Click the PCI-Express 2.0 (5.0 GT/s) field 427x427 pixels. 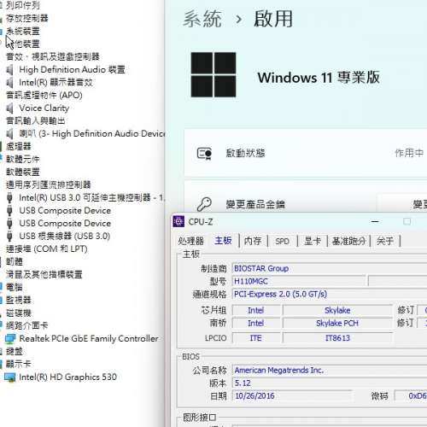click(330, 294)
